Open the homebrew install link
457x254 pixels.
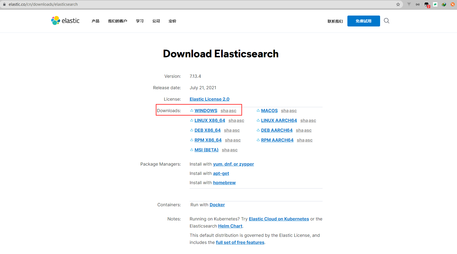coord(224,183)
